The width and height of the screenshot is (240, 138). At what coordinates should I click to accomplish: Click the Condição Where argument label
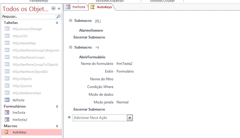[x=100, y=87]
